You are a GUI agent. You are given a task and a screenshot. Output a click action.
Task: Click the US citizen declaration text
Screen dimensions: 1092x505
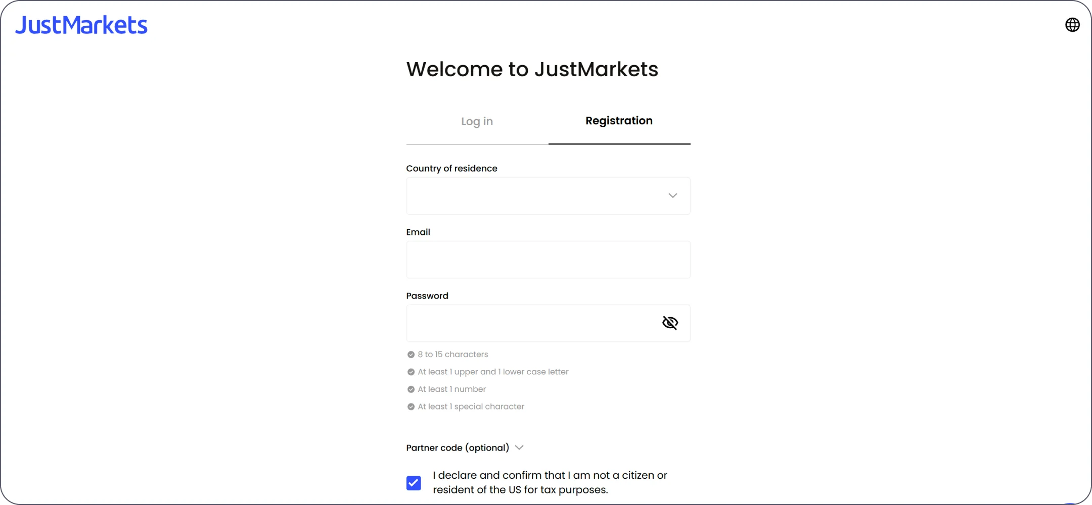[550, 483]
